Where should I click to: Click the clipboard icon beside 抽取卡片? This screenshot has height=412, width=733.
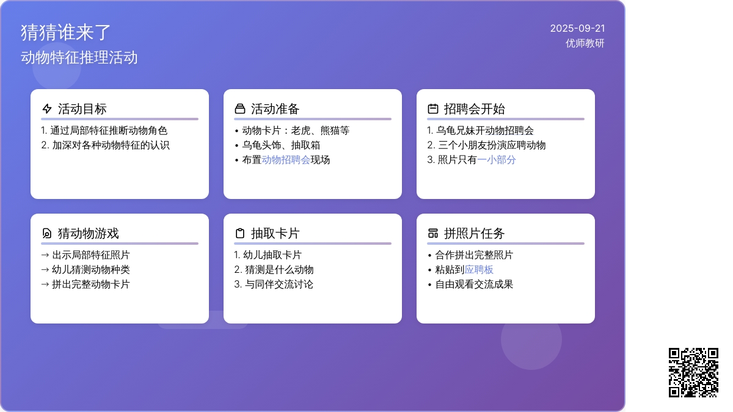(x=240, y=234)
